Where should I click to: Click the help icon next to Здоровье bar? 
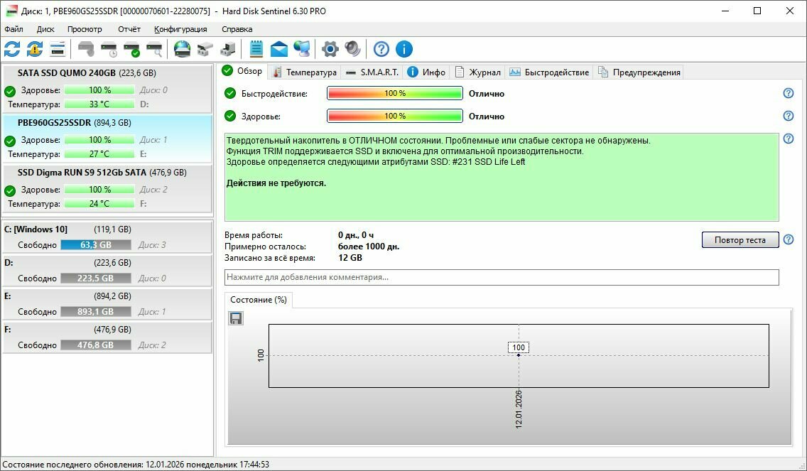click(x=788, y=116)
